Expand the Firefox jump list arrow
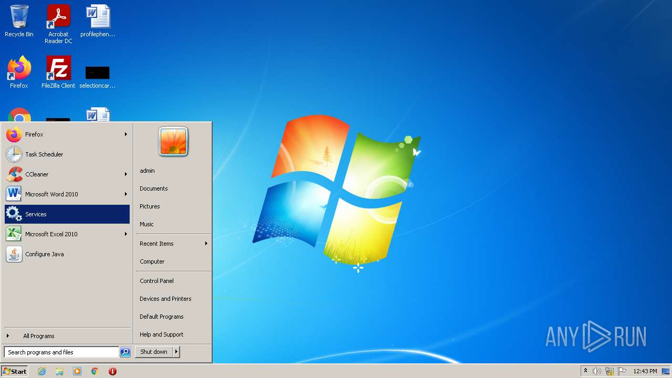This screenshot has width=672, height=378. (126, 134)
